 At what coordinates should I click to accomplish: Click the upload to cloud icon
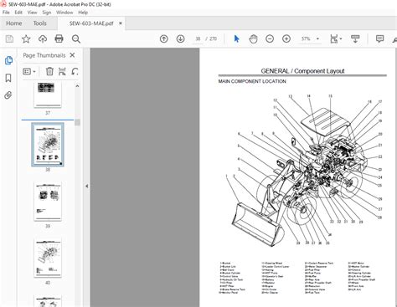click(x=43, y=38)
